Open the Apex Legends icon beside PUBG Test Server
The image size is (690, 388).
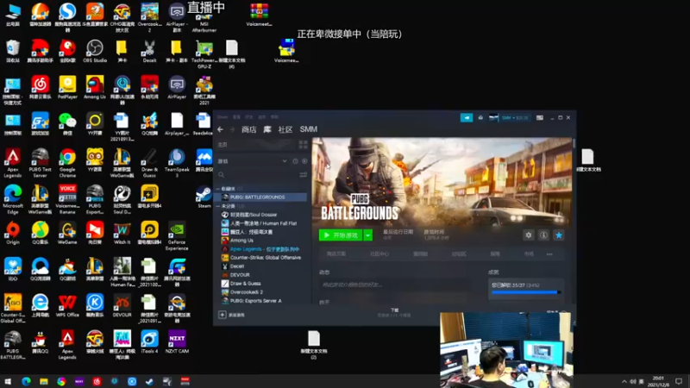coord(13,163)
